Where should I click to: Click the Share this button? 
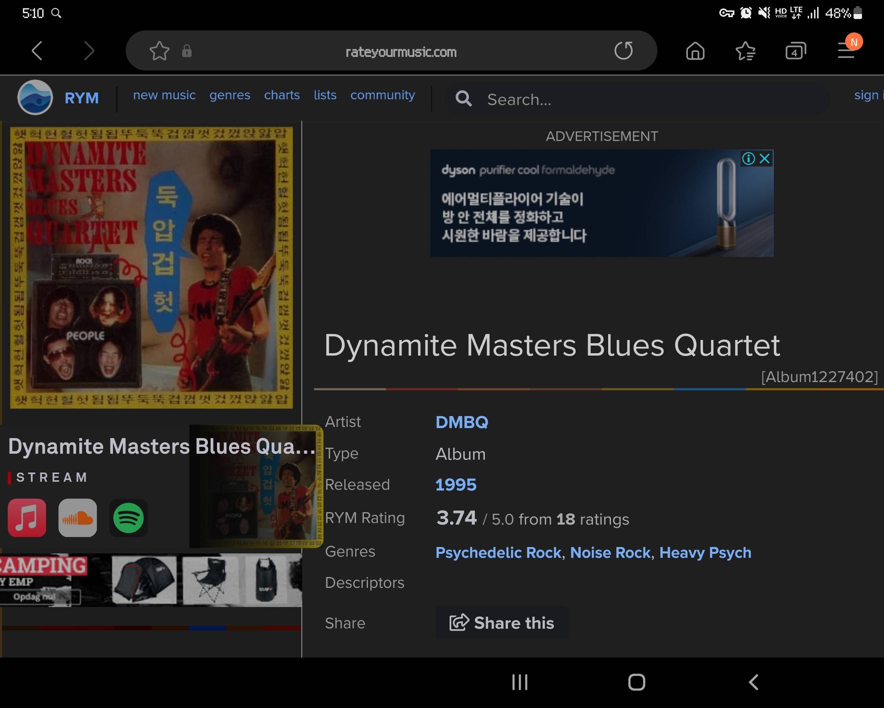(501, 623)
